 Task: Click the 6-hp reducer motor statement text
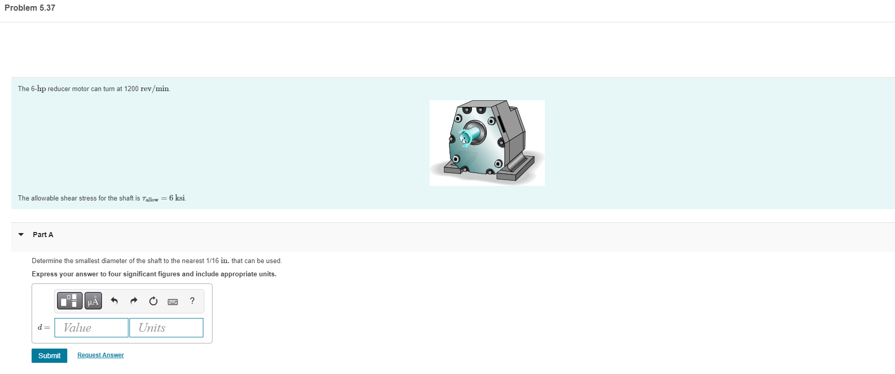coord(94,89)
